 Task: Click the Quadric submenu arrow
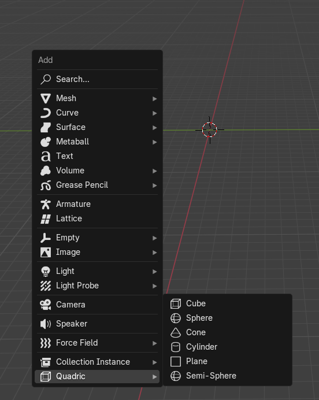click(x=154, y=377)
